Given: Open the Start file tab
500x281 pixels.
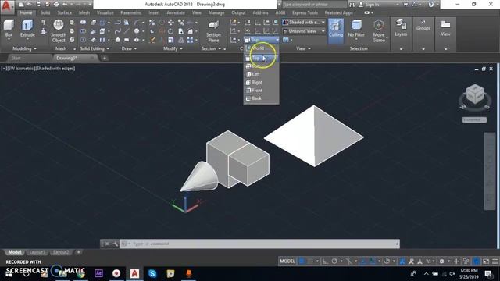Looking at the screenshot, I should point(16,58).
